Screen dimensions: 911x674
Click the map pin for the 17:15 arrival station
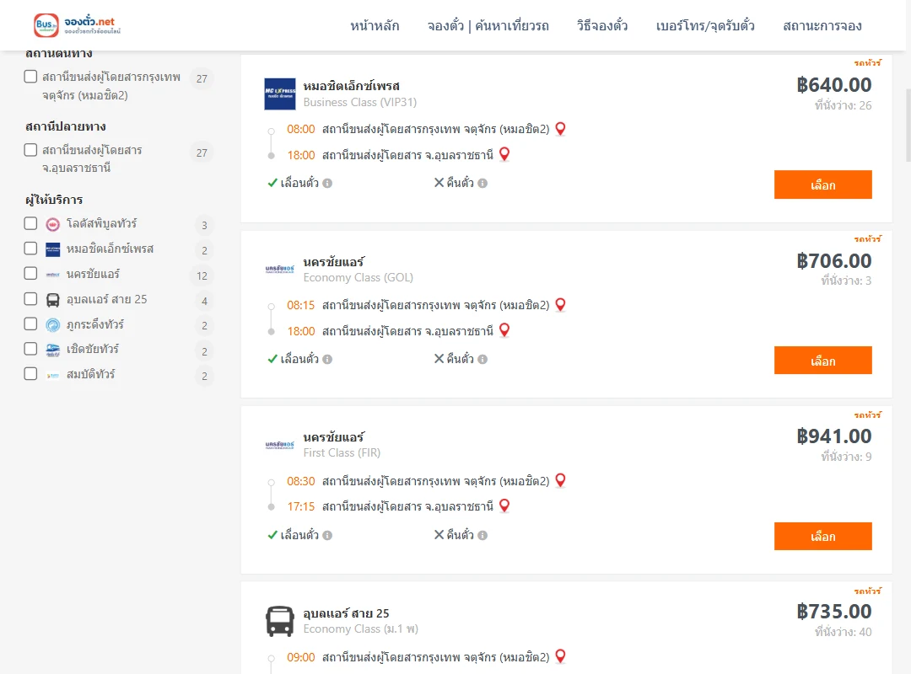(x=504, y=505)
